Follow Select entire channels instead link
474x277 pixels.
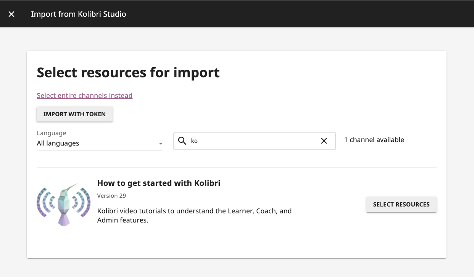[x=84, y=96]
